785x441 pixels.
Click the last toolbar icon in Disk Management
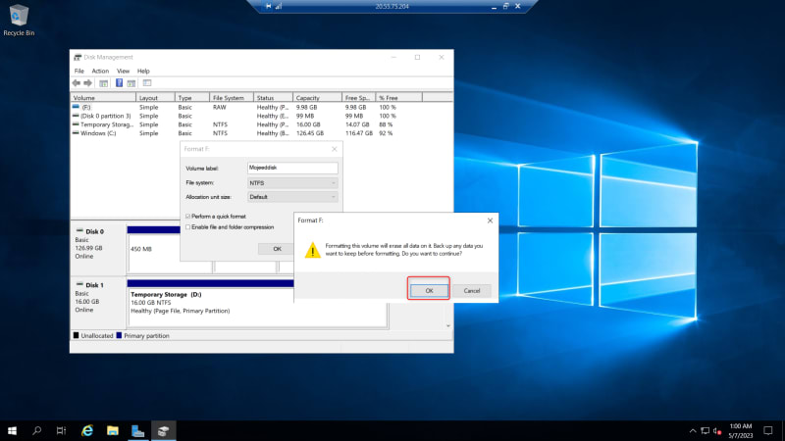pos(146,83)
